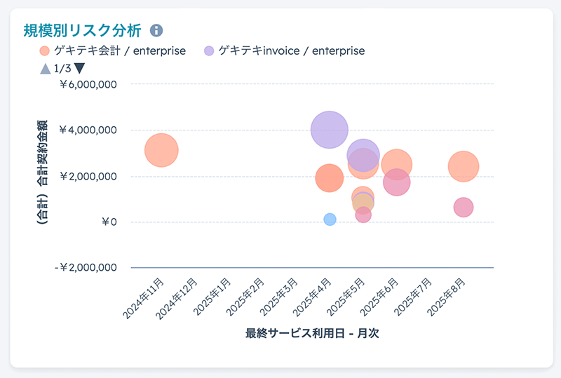Screen dimensions: 561x378
Task: Select the small pink bubble at 2025年8月
Action: tap(463, 207)
